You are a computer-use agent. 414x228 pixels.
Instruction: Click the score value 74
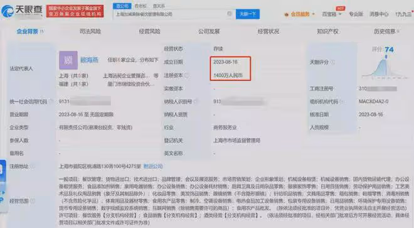[389, 50]
